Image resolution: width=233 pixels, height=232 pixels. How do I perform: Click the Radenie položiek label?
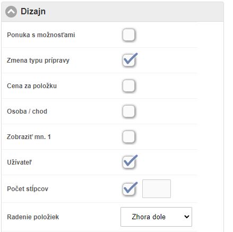(x=33, y=217)
